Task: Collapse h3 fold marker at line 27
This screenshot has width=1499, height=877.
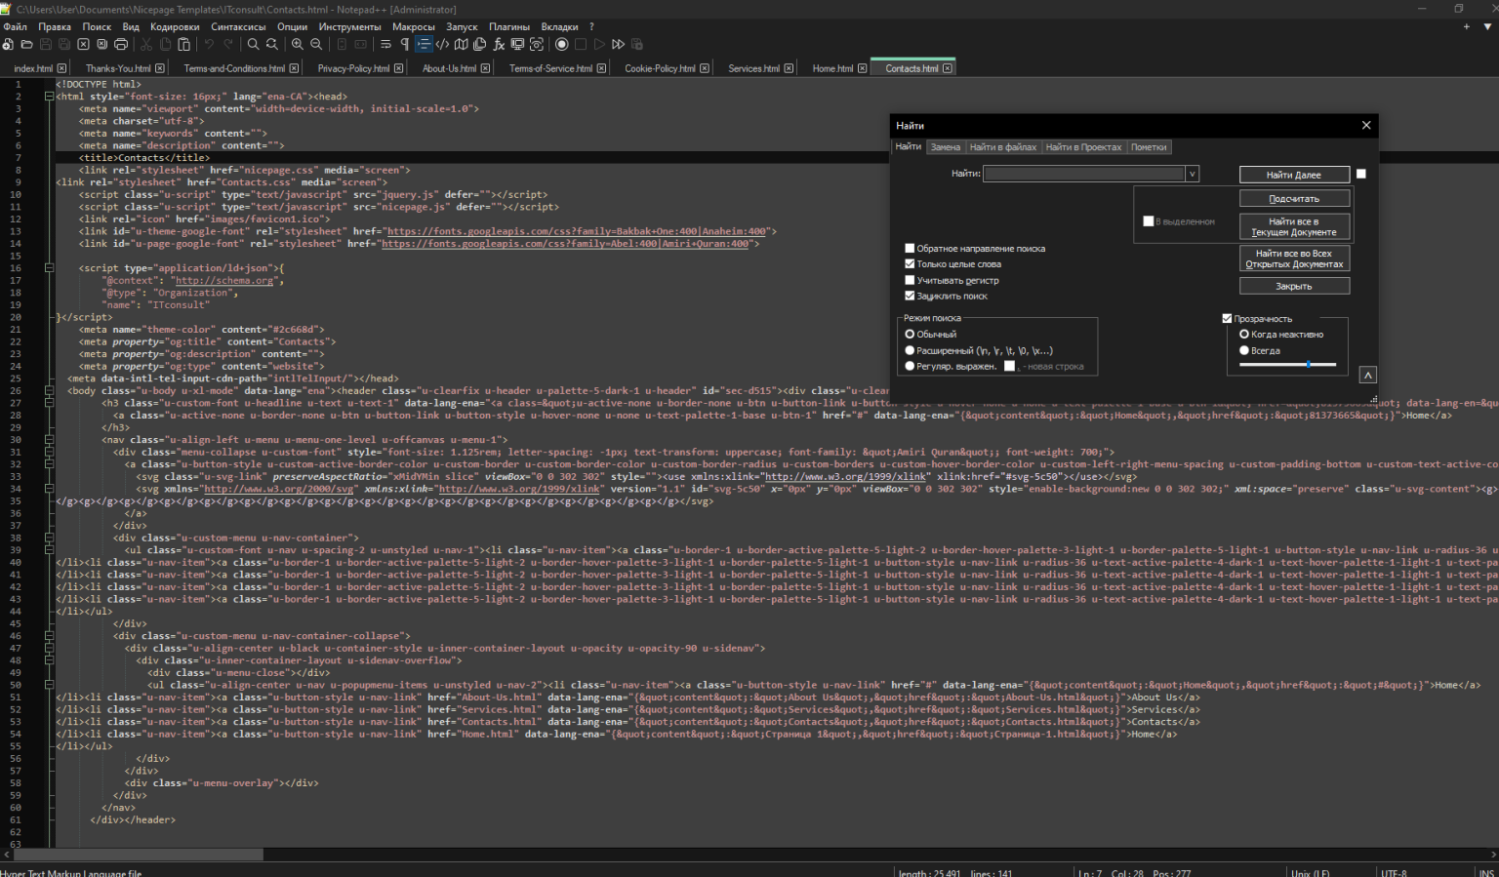Action: coord(49,403)
